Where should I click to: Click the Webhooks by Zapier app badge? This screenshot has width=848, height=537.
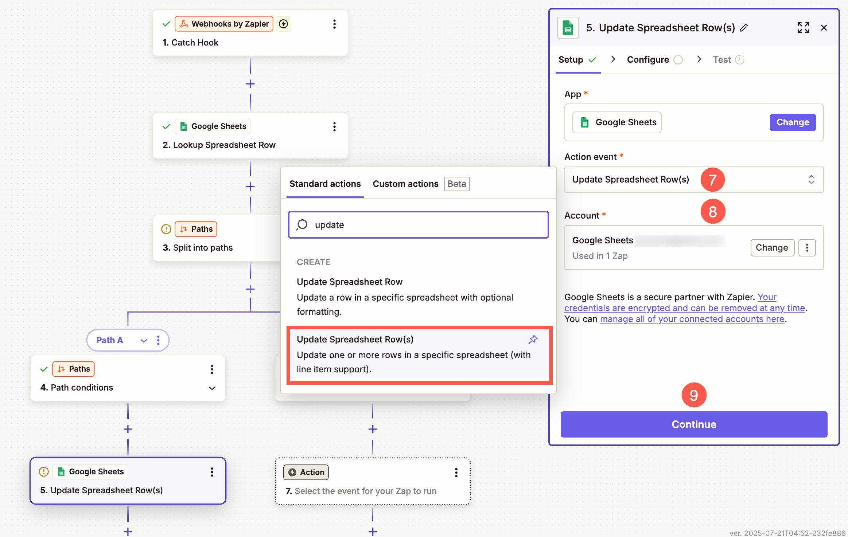coord(224,24)
